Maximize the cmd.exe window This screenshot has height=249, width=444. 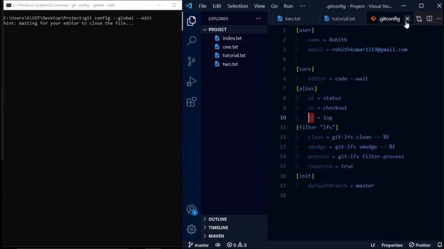pos(174,5)
